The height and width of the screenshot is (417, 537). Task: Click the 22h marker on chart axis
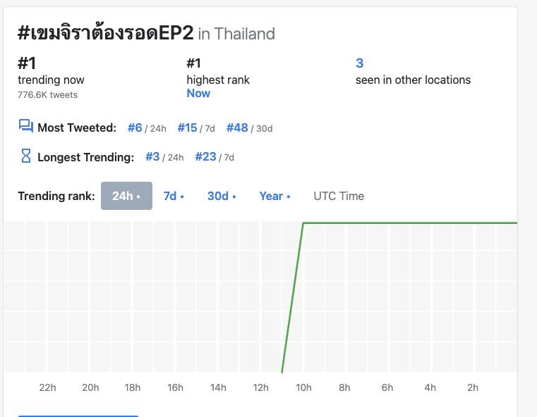pos(47,387)
